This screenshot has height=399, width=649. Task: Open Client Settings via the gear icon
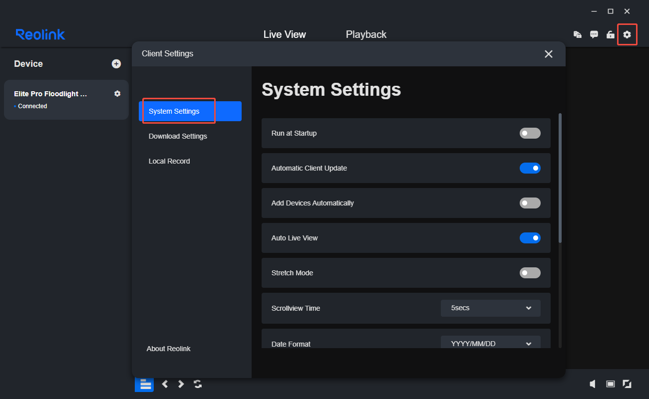pyautogui.click(x=628, y=34)
